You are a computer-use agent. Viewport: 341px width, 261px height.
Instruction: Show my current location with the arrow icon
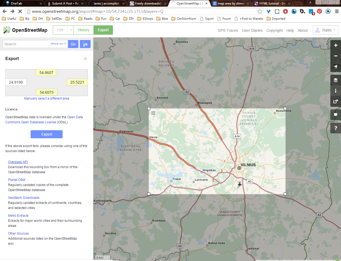(335, 67)
